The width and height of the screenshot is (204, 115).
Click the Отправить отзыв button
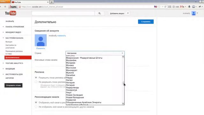pyautogui.click(x=13, y=85)
